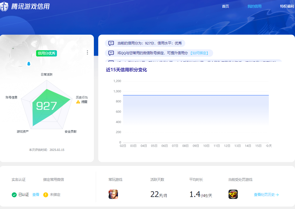Click the 12日 x-axis label
Image resolution: width=295 pixels, height=209 pixels.
pyautogui.click(x=227, y=146)
